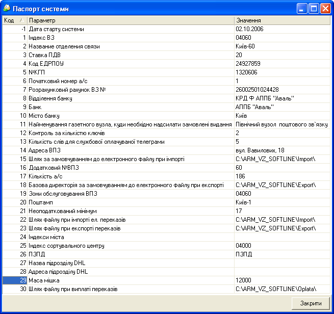This screenshot has height=314, width=334.
Task: Click value Північний вузол поштового зв`язку
Action: click(x=281, y=124)
